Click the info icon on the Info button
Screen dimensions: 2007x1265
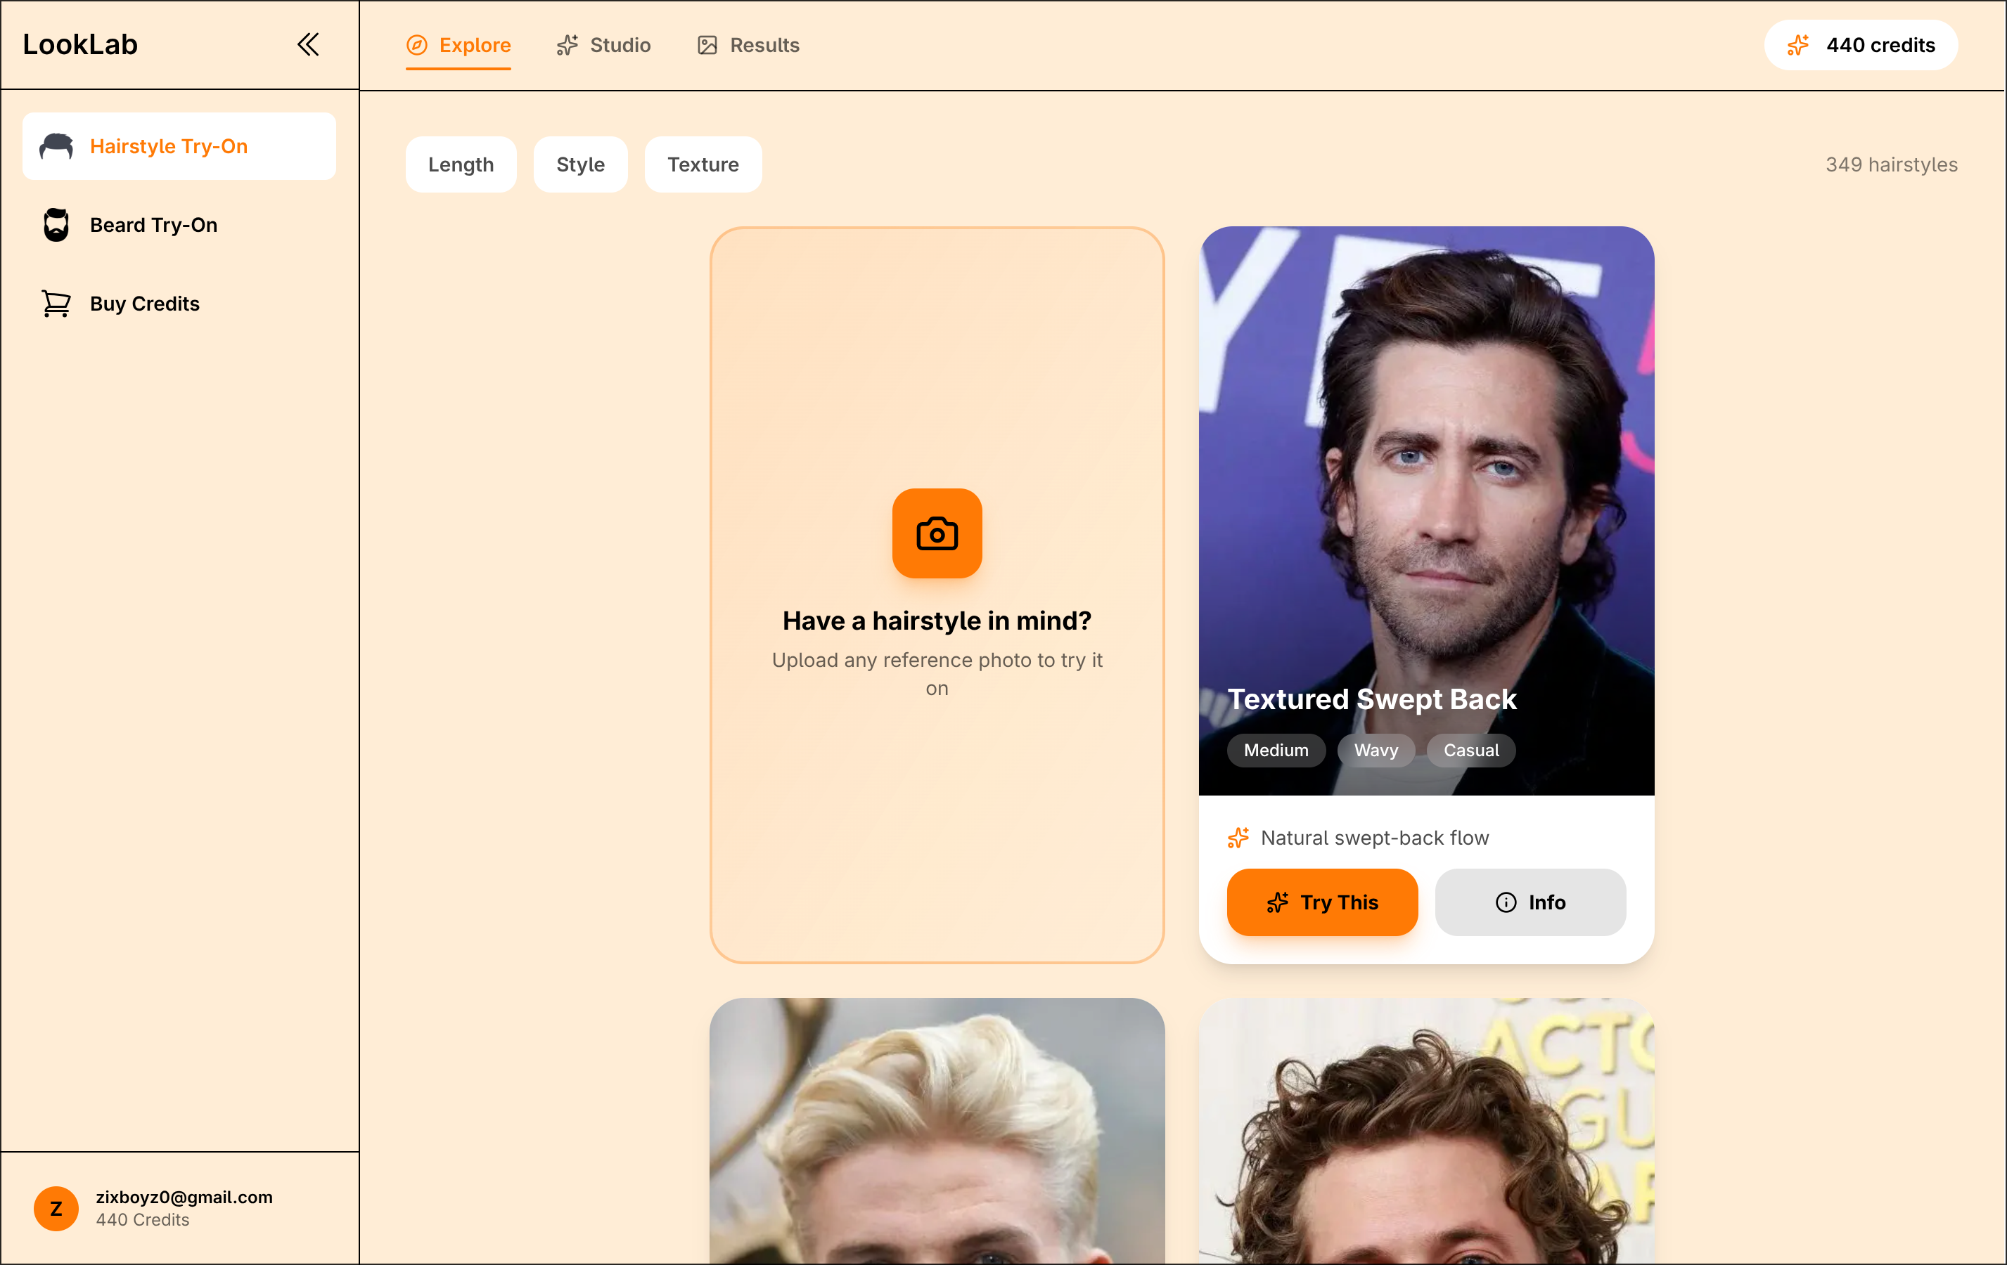click(1507, 902)
